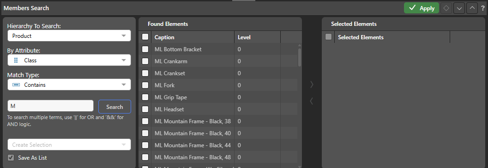Open help with the question mark icon
This screenshot has width=488, height=168.
tap(483, 8)
